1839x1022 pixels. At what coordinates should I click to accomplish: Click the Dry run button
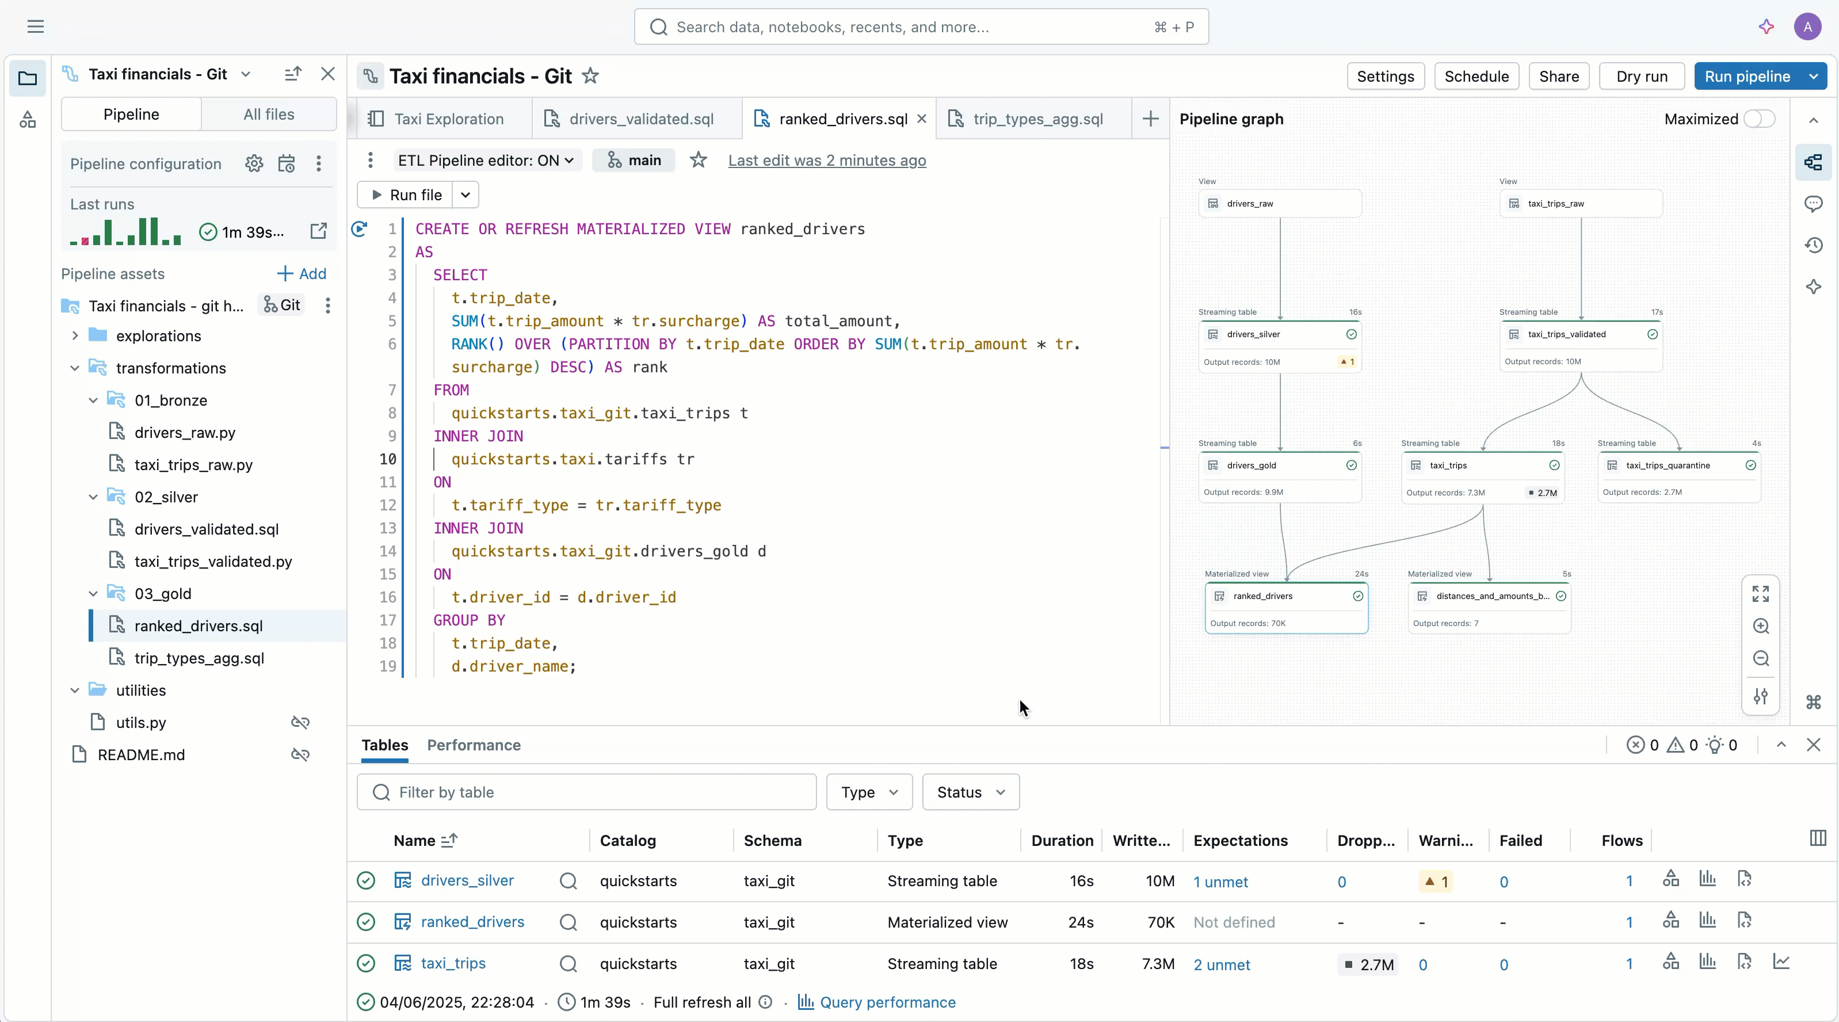(x=1641, y=77)
